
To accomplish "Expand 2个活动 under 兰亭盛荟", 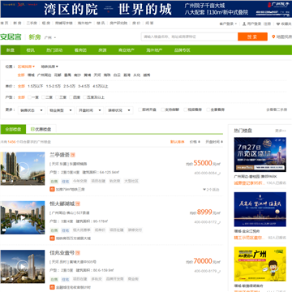I will pyautogui.click(x=211, y=190).
